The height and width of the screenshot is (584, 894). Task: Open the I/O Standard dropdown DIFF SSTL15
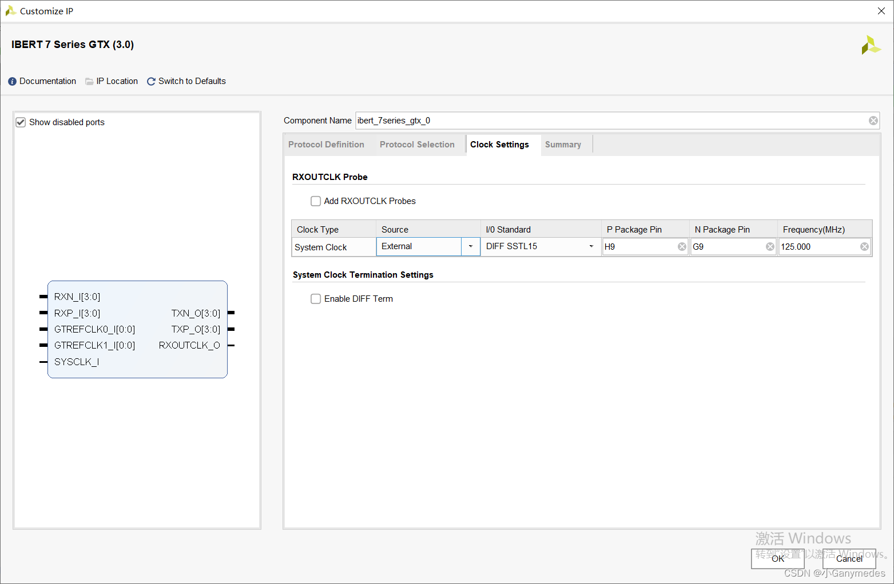541,247
